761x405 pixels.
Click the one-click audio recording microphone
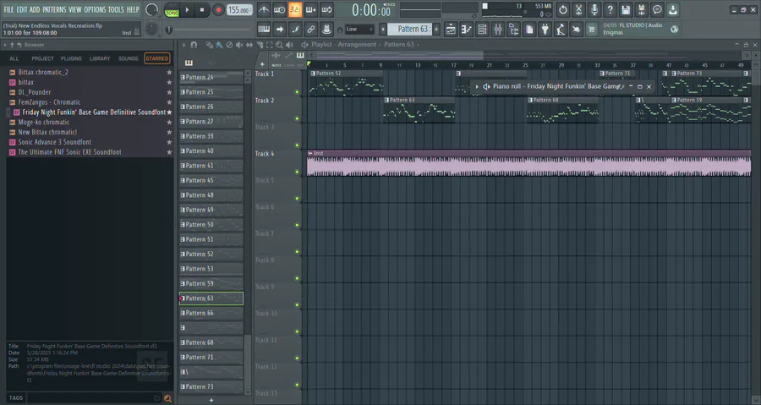tap(594, 9)
